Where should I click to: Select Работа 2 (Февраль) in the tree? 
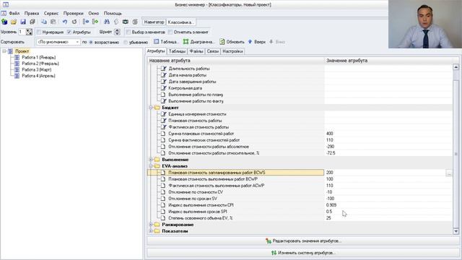click(40, 64)
